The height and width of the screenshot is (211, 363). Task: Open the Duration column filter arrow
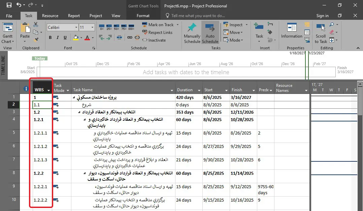coord(199,90)
